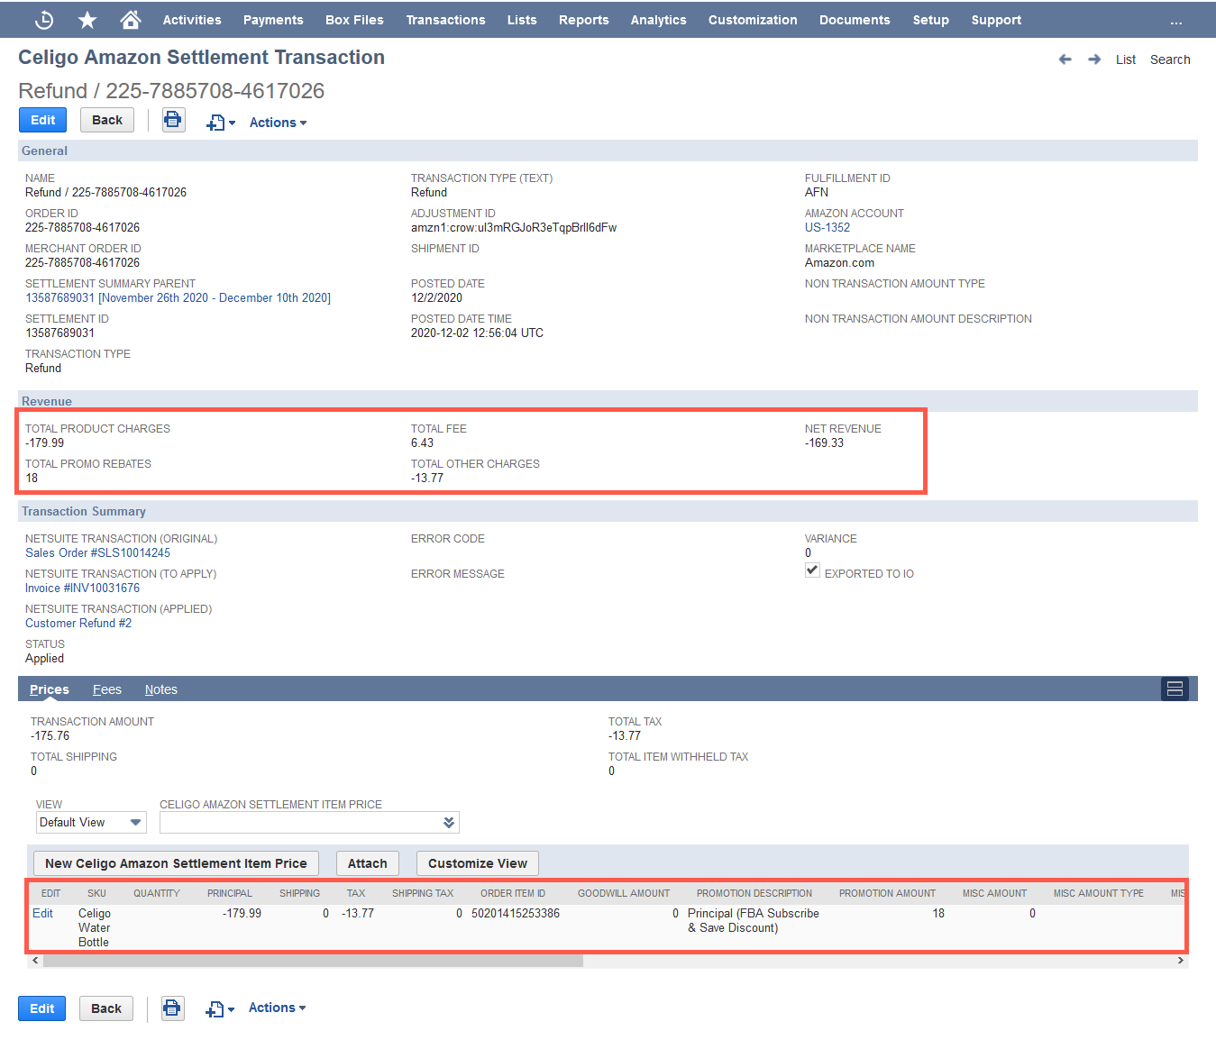
Task: Open Customer Refund #2 link
Action: tap(78, 623)
